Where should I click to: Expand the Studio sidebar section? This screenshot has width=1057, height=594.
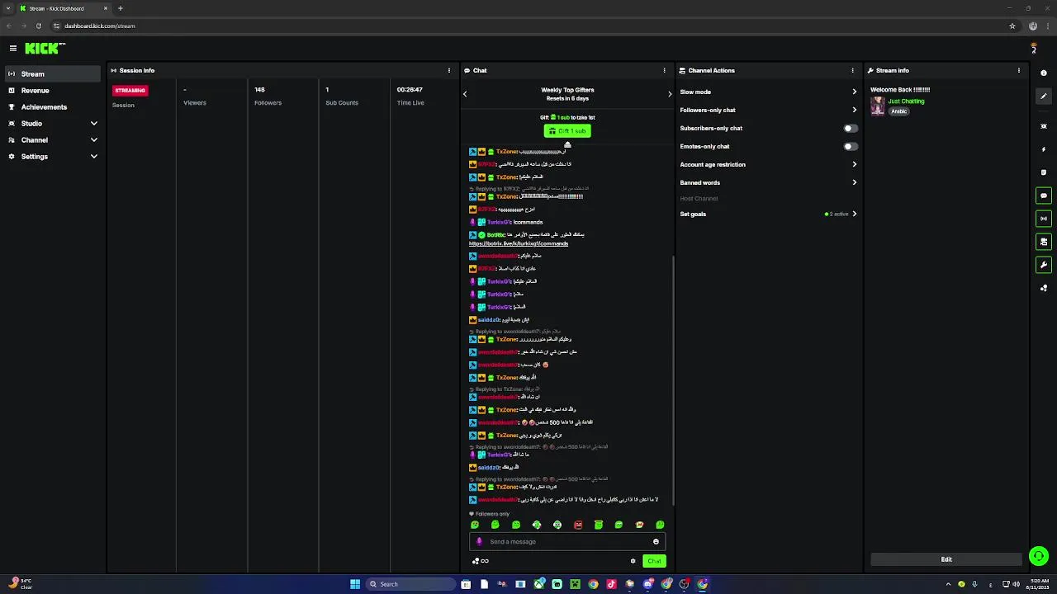pos(53,124)
